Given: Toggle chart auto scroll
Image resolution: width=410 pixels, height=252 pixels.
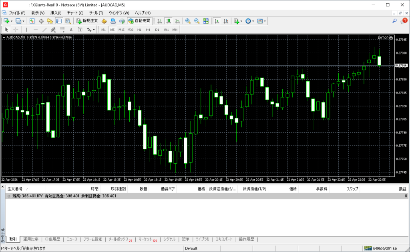Looking at the screenshot, I should click(x=217, y=21).
